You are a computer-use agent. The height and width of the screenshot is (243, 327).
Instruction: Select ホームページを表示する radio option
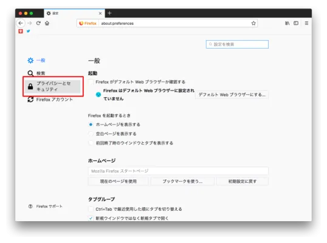pyautogui.click(x=91, y=125)
